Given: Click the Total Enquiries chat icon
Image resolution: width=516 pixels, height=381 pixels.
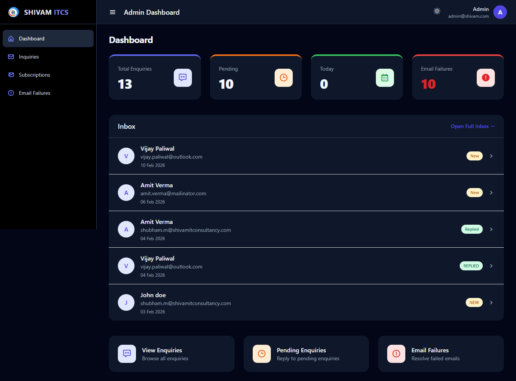Looking at the screenshot, I should coord(182,78).
